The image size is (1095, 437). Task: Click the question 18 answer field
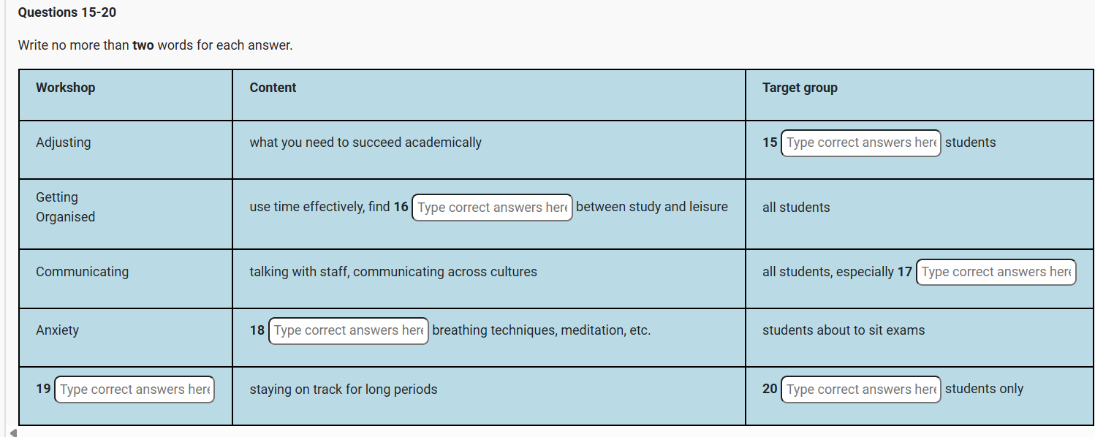click(x=349, y=330)
